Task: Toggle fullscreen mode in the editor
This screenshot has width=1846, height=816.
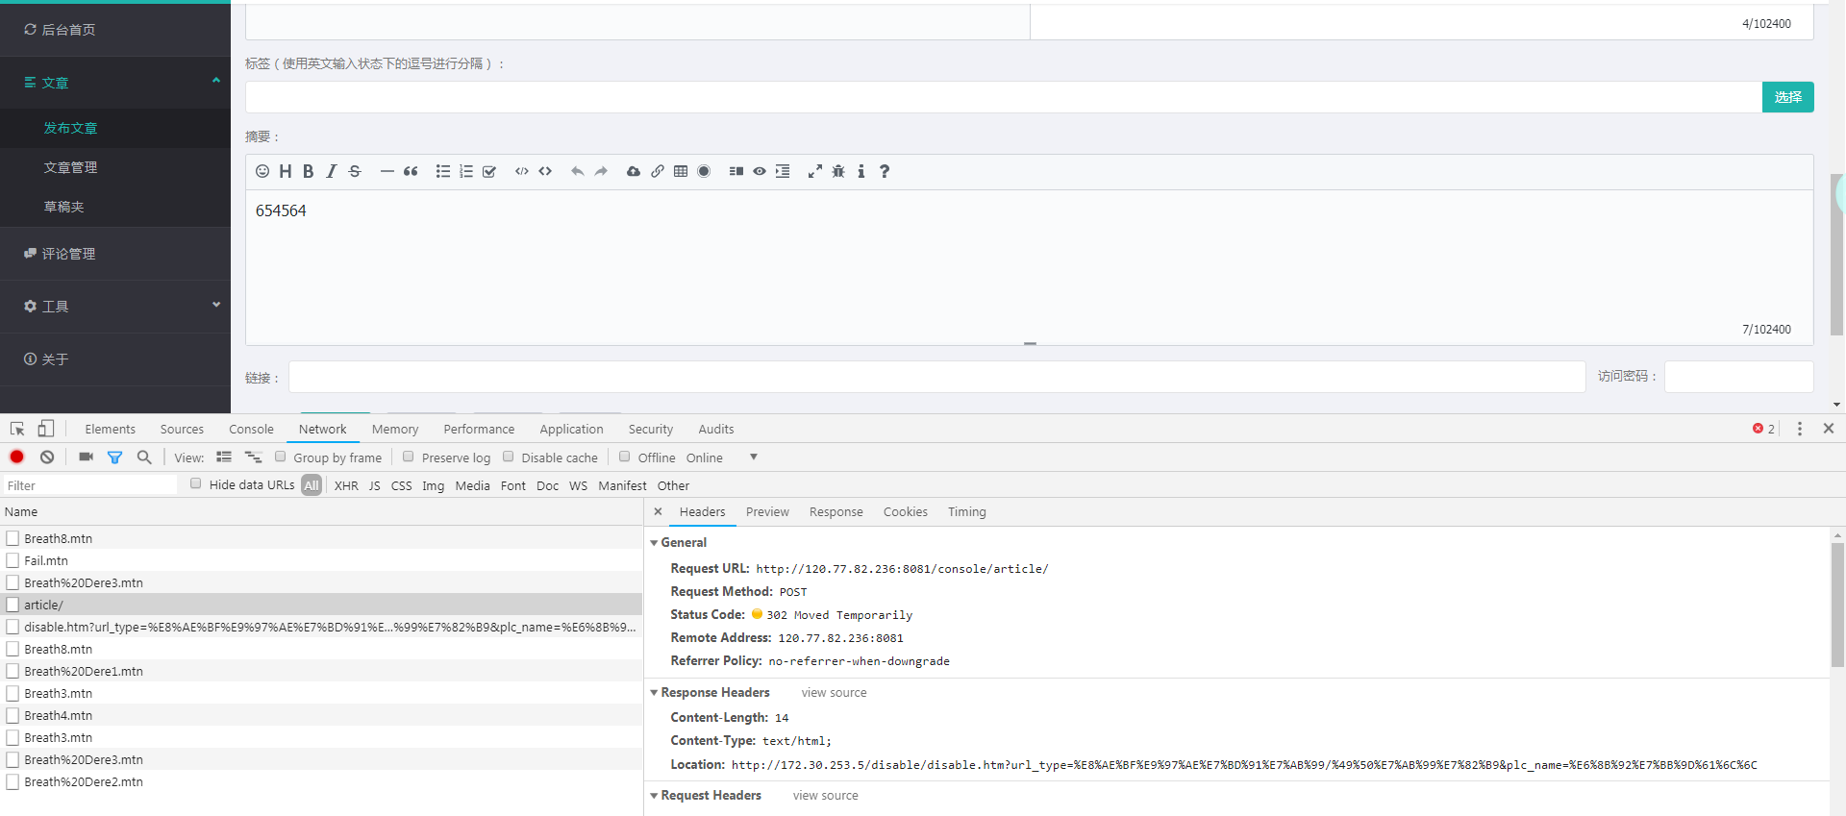Action: 814,171
